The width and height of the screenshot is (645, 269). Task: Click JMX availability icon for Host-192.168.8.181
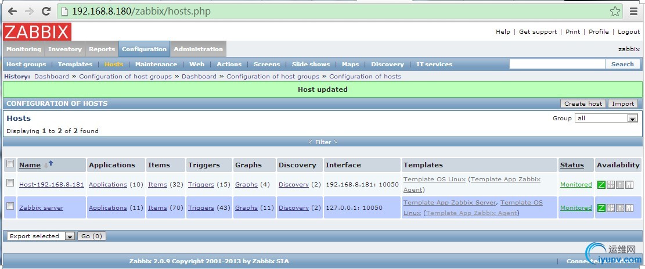click(x=620, y=185)
